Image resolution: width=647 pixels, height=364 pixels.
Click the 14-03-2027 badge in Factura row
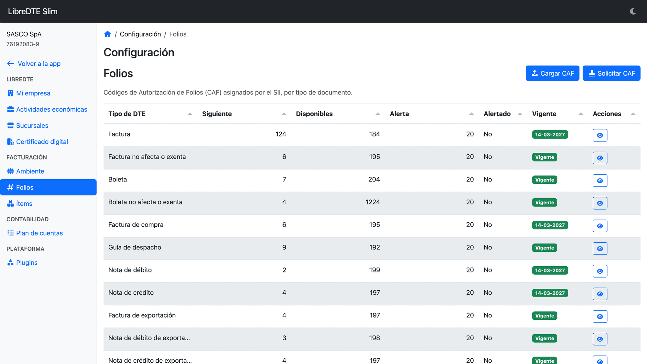point(550,135)
